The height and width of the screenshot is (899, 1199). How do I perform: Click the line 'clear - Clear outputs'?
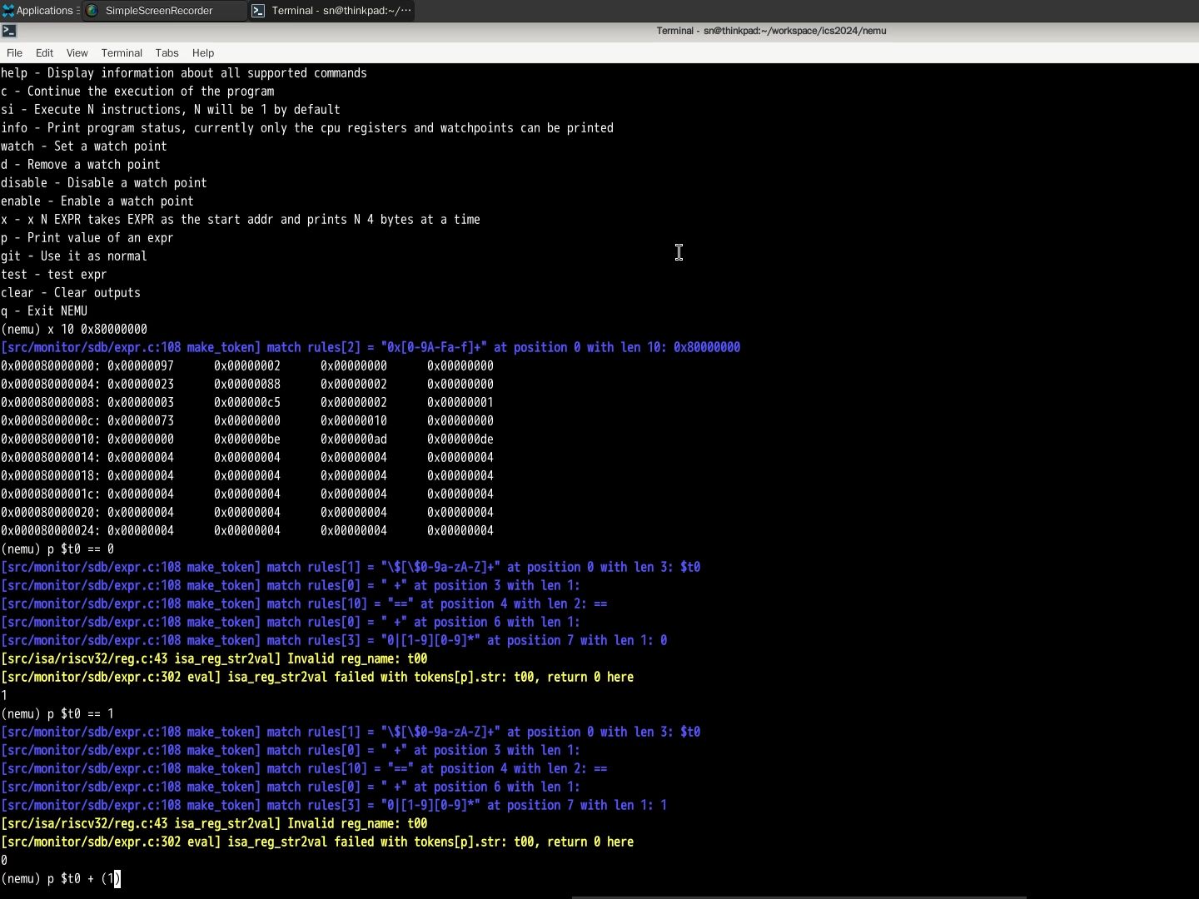(71, 293)
